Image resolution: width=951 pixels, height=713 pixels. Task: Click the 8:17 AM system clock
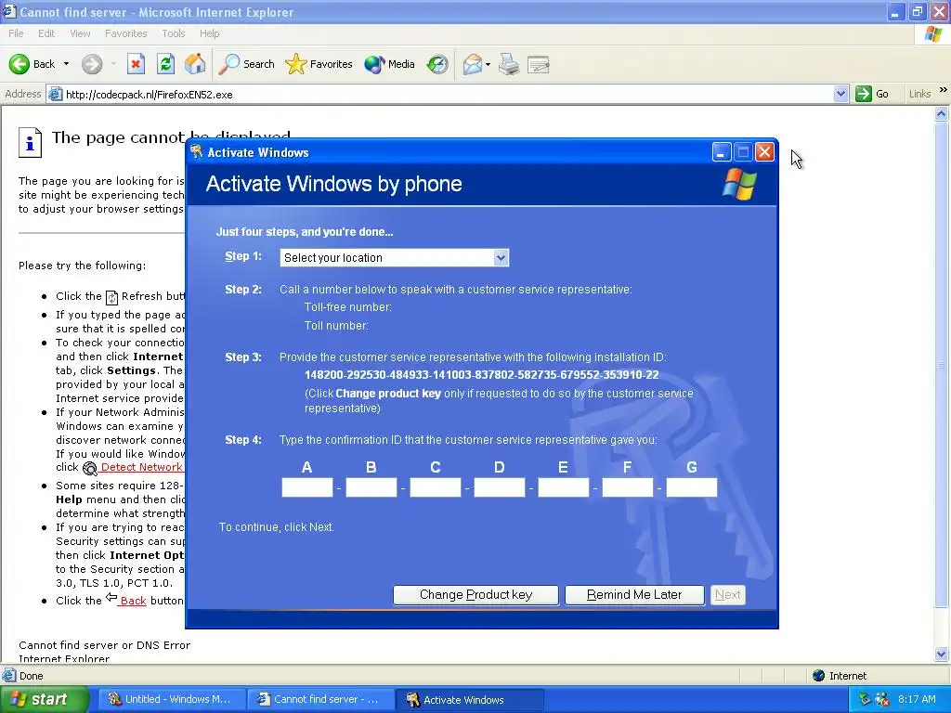[917, 699]
